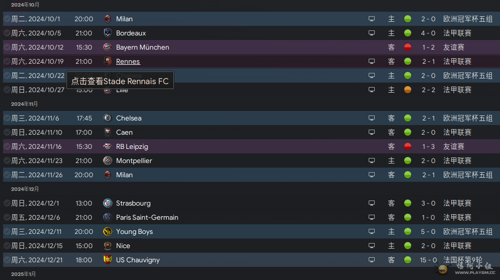Image resolution: width=500 pixels, height=280 pixels.
Task: Toggle the checkmark on 2024/12/15 Nice fixture
Action: (x=7, y=246)
